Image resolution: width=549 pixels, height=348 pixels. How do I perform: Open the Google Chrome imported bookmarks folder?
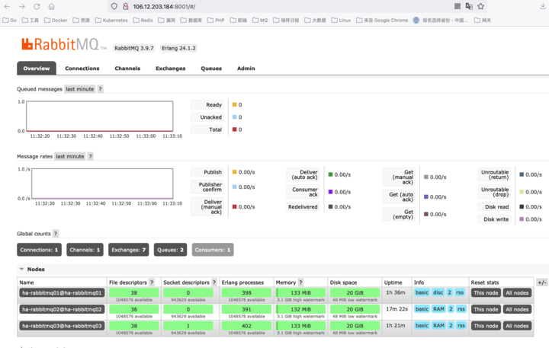click(x=382, y=21)
